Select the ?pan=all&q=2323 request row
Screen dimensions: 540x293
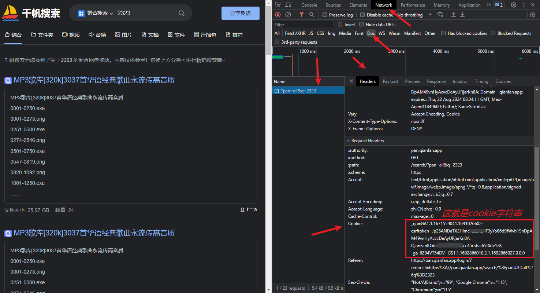click(x=308, y=91)
